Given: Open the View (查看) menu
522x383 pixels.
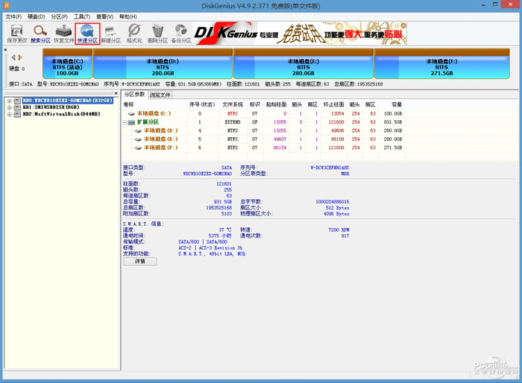Looking at the screenshot, I should (105, 16).
